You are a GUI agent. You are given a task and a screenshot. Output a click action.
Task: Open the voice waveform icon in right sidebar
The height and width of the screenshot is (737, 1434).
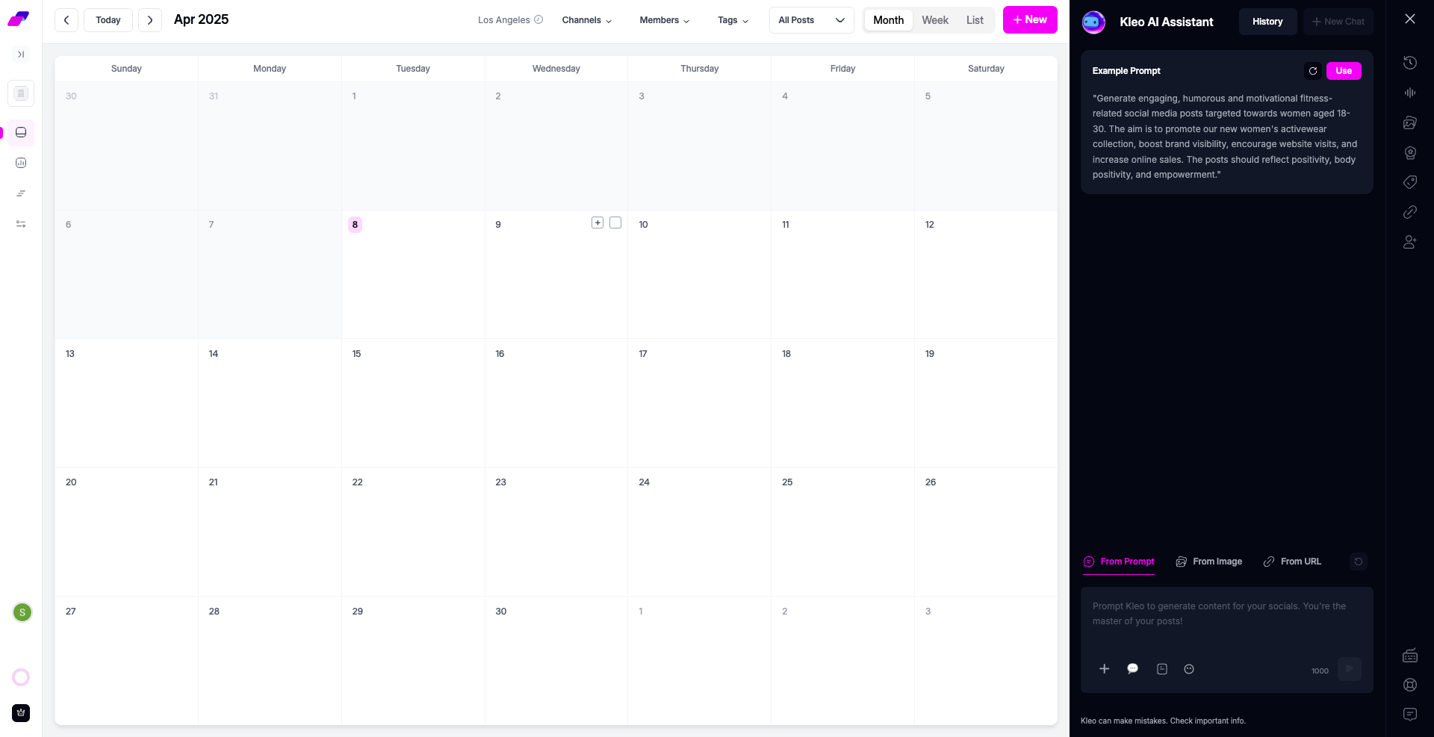click(x=1409, y=93)
